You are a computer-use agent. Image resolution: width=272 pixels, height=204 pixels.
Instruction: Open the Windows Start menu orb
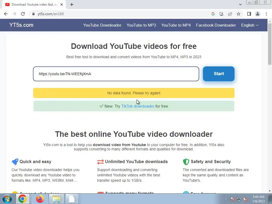(7, 199)
